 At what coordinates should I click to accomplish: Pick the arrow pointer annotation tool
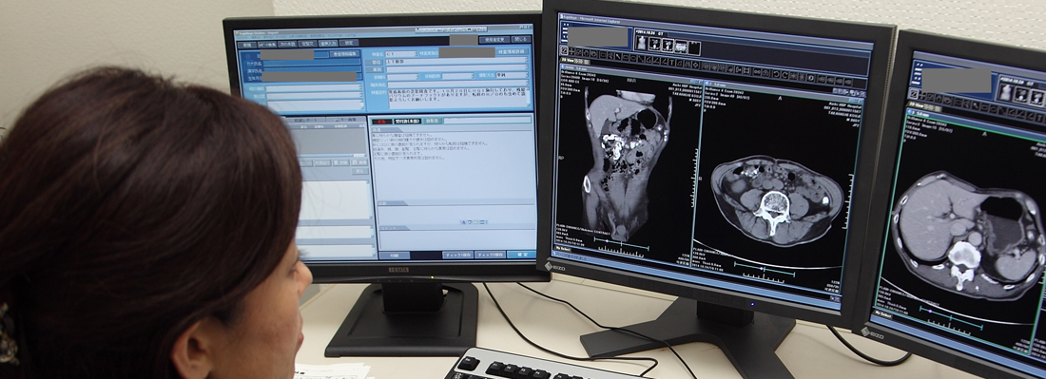click(618, 57)
